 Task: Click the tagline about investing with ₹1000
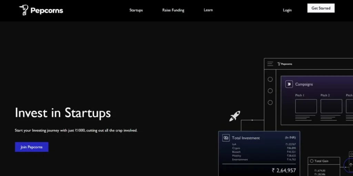(x=76, y=130)
